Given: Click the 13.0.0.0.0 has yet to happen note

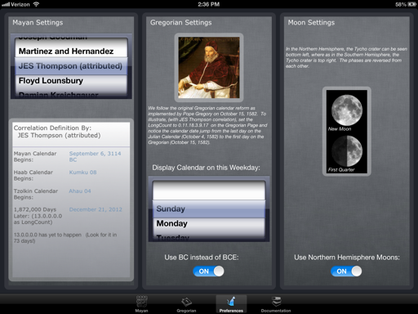Looking at the screenshot, I should pos(65,238).
